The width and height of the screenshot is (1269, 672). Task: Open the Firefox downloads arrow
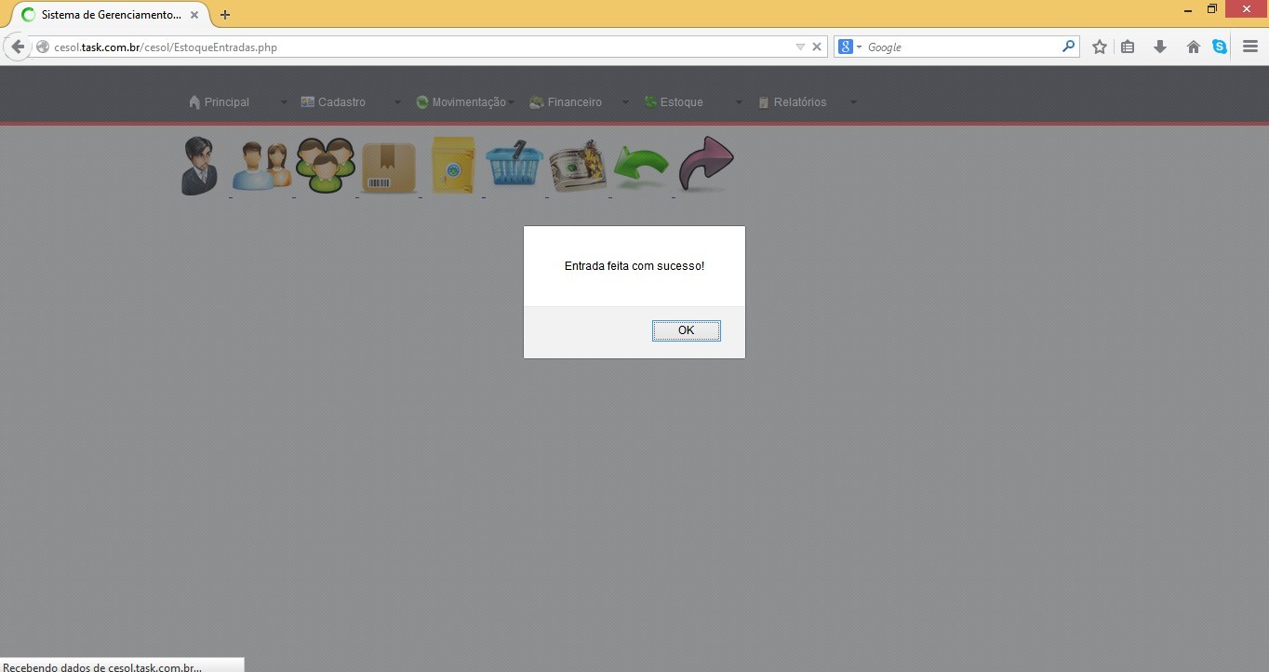1159,47
